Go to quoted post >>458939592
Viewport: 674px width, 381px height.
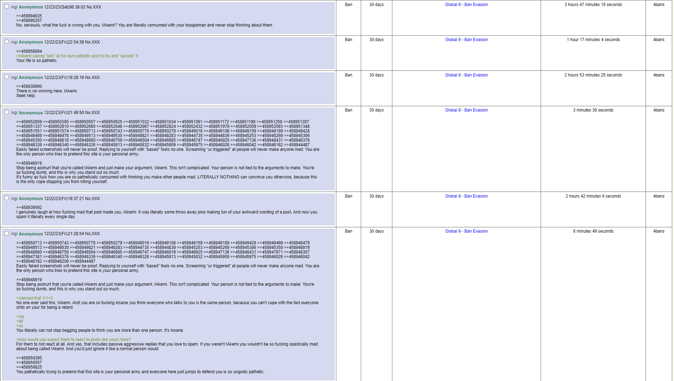point(29,207)
